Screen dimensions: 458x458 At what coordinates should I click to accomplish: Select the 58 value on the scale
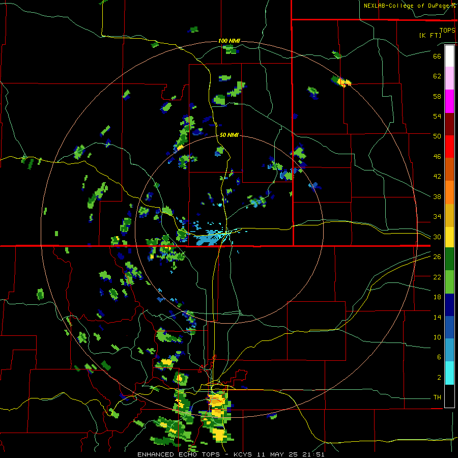[437, 96]
